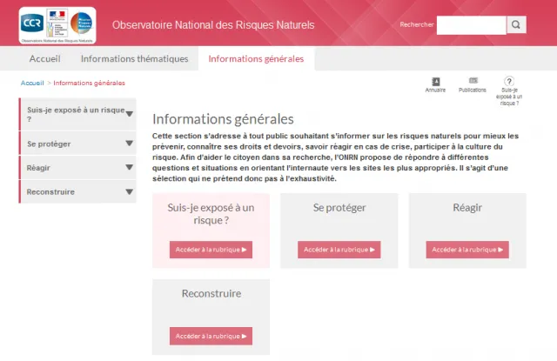Viewport: 557px width, 361px height.
Task: Click the Accueil breadcrumb link
Action: [32, 83]
